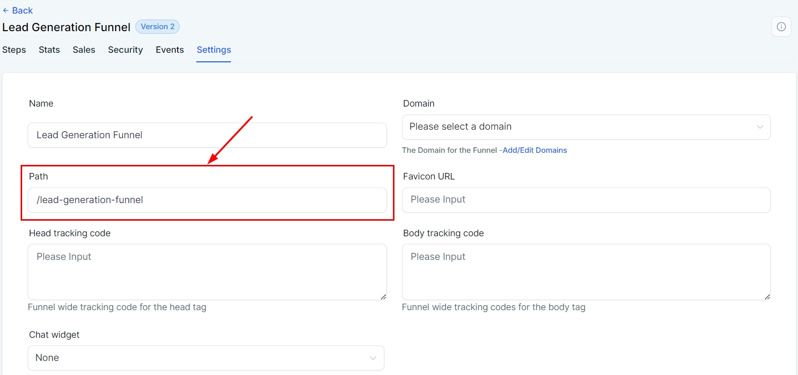The width and height of the screenshot is (798, 375).
Task: Focus the Favicon URL input
Action: point(586,200)
